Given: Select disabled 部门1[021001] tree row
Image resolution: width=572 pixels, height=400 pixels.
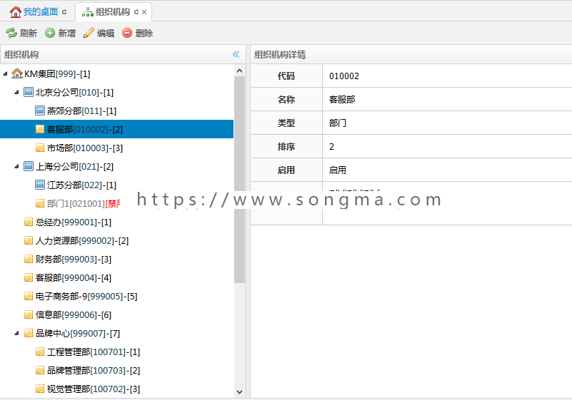Looking at the screenshot, I should point(84,204).
